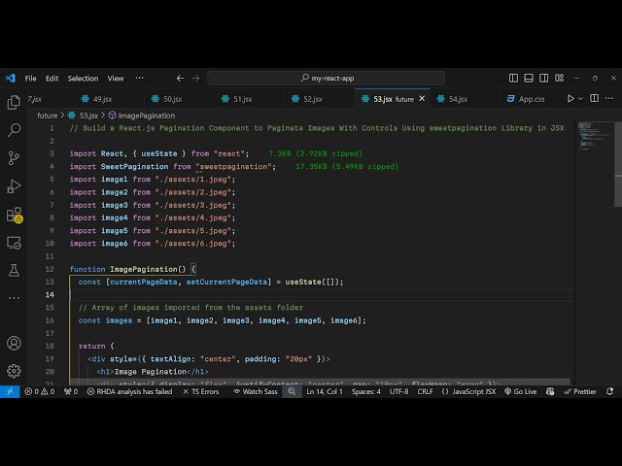Toggle the Watch Sass live compiler
The image size is (622, 466).
[255, 391]
